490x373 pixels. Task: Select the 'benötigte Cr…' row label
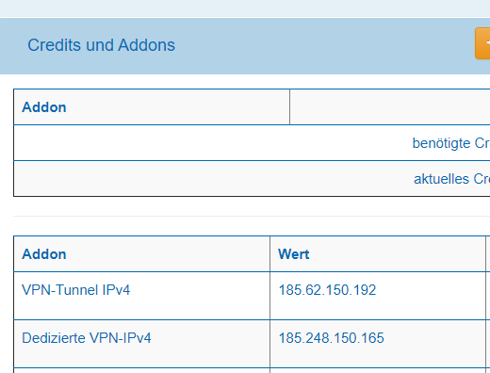[x=451, y=143]
